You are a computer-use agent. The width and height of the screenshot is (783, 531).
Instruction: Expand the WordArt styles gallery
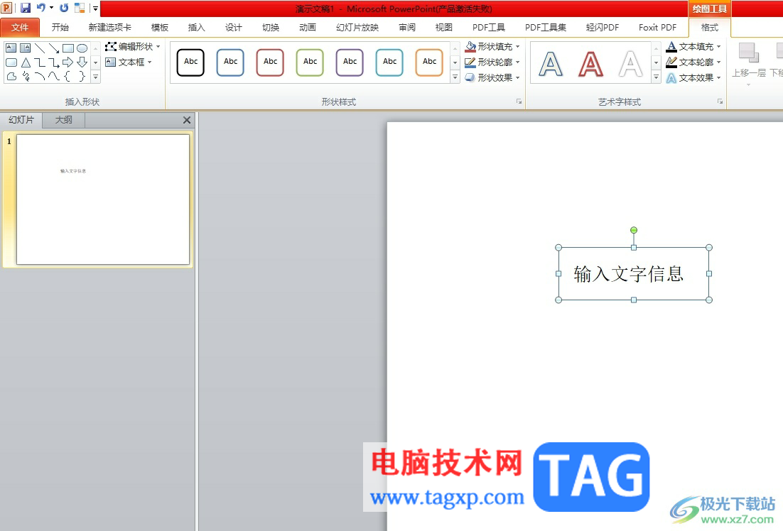coord(656,77)
